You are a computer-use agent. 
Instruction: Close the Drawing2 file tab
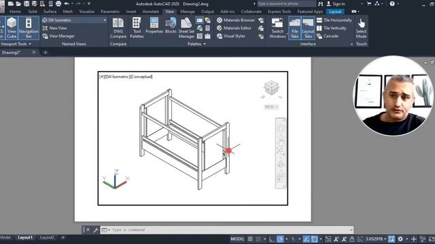[x=34, y=52]
